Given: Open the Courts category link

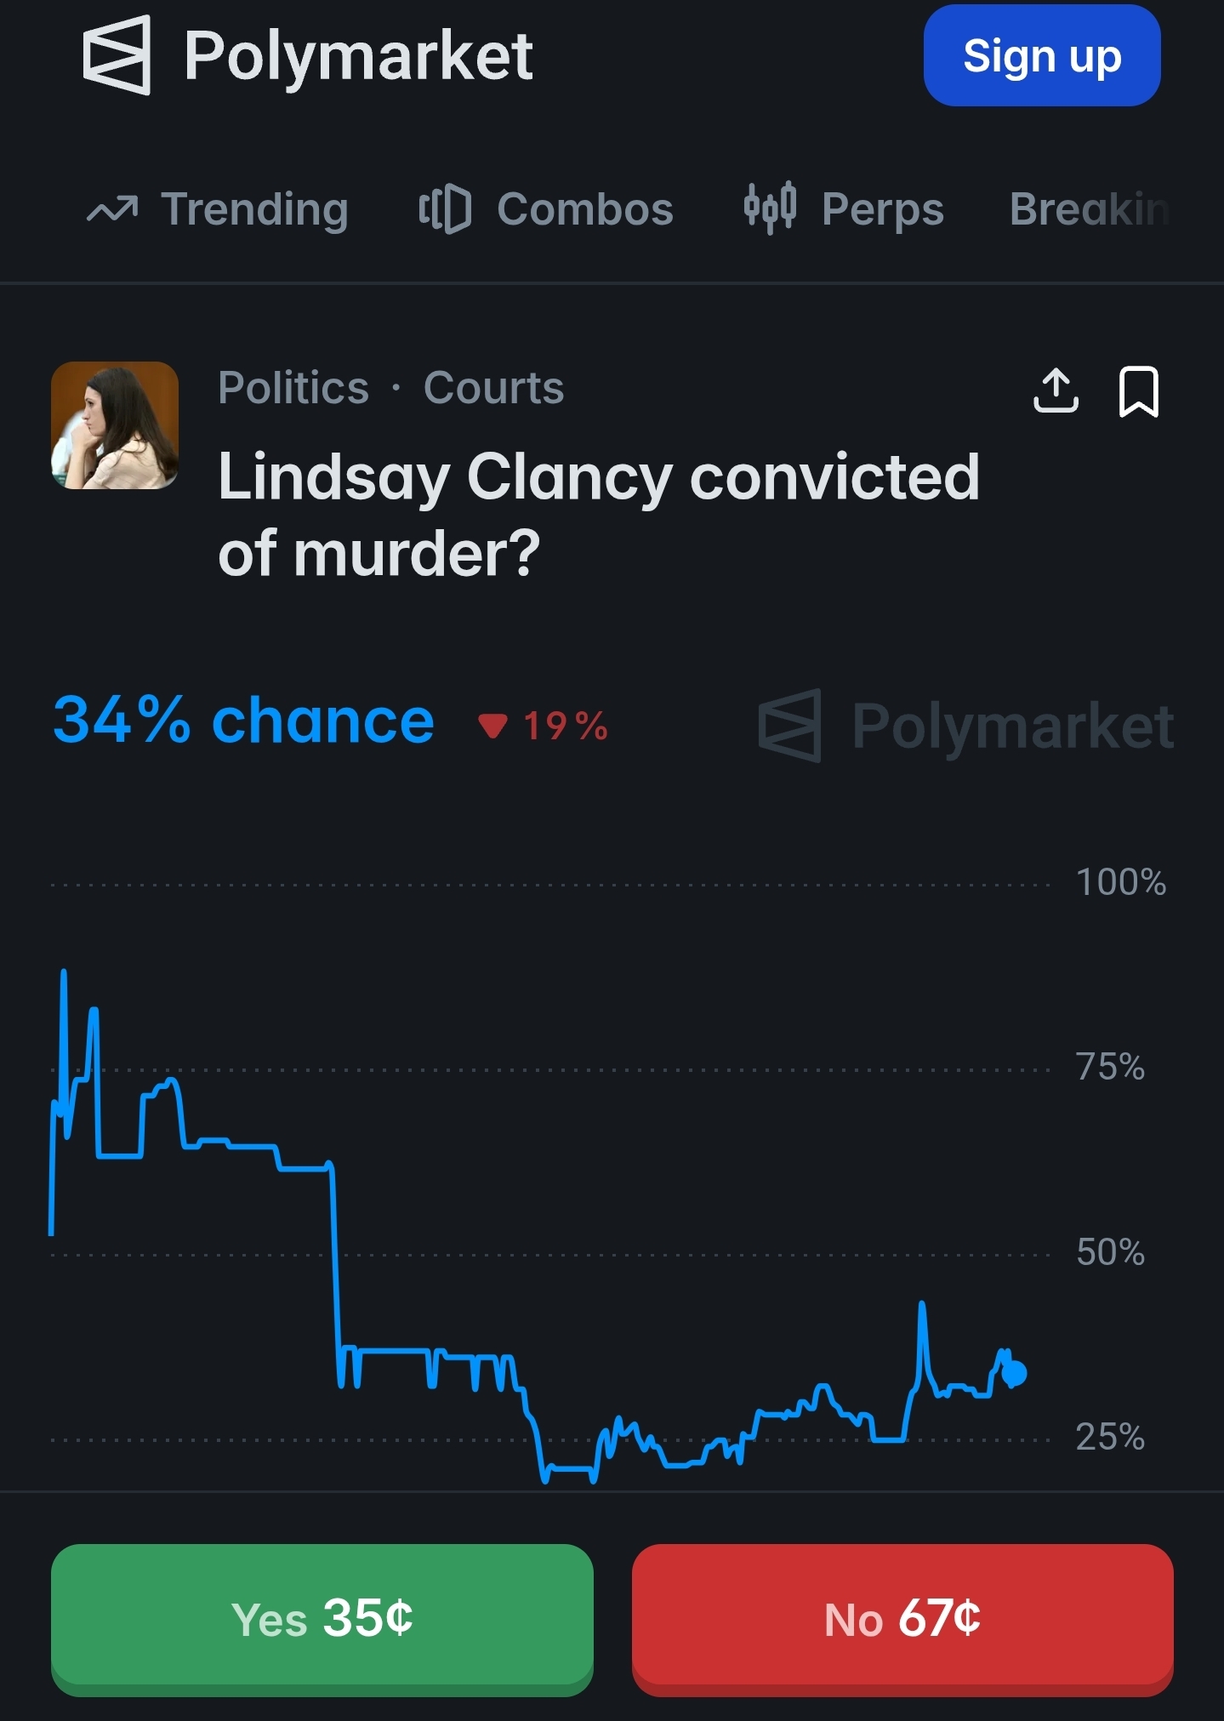Looking at the screenshot, I should pyautogui.click(x=493, y=388).
